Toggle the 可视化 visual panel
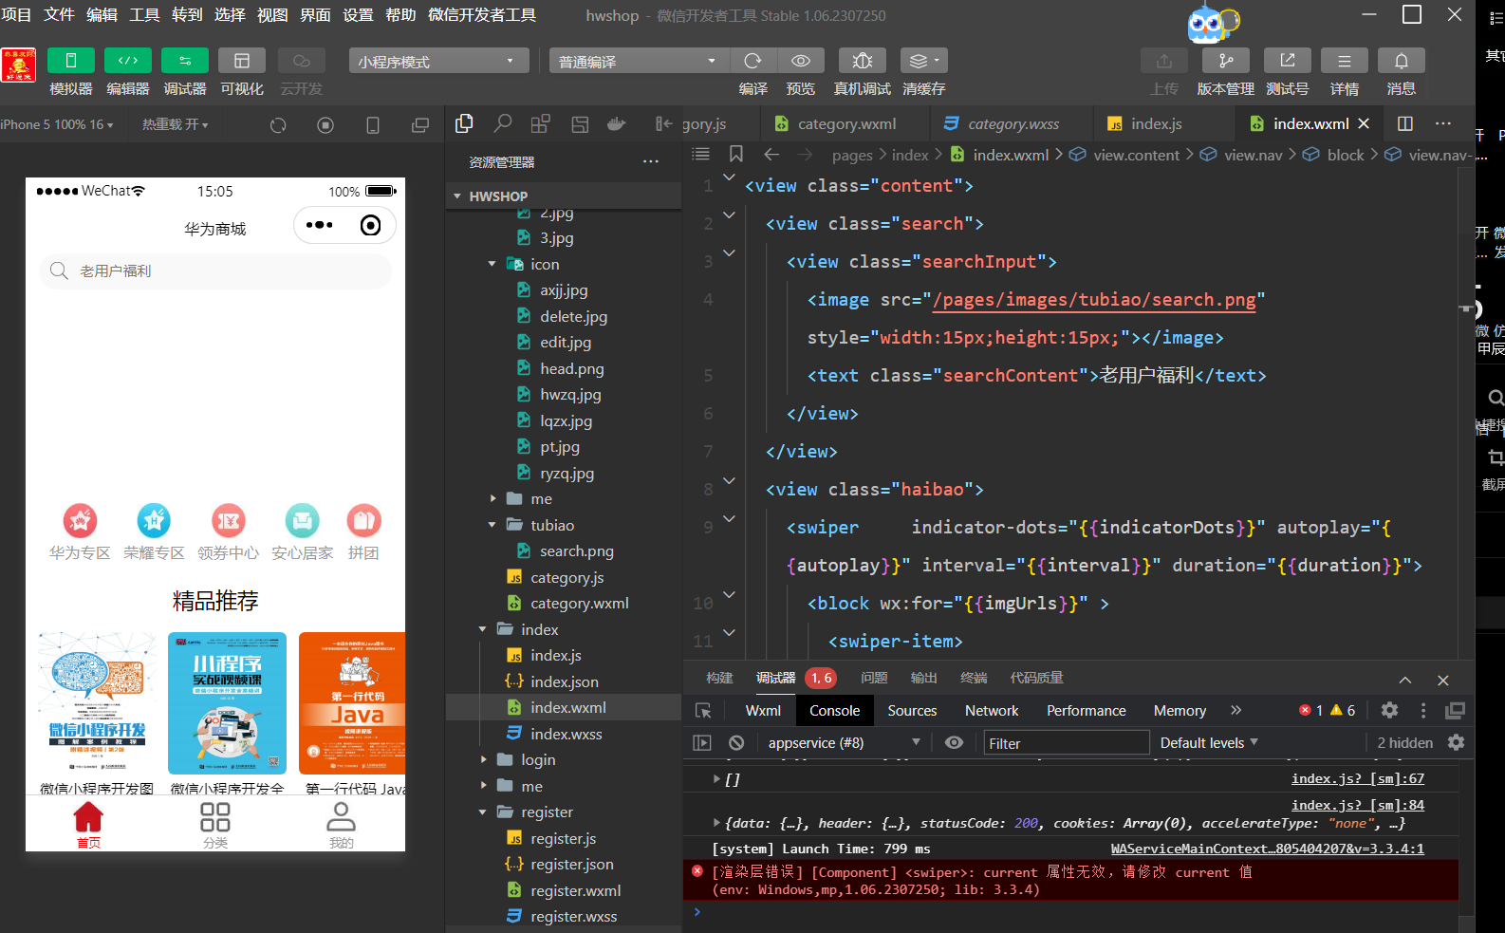This screenshot has height=933, width=1505. [x=242, y=61]
